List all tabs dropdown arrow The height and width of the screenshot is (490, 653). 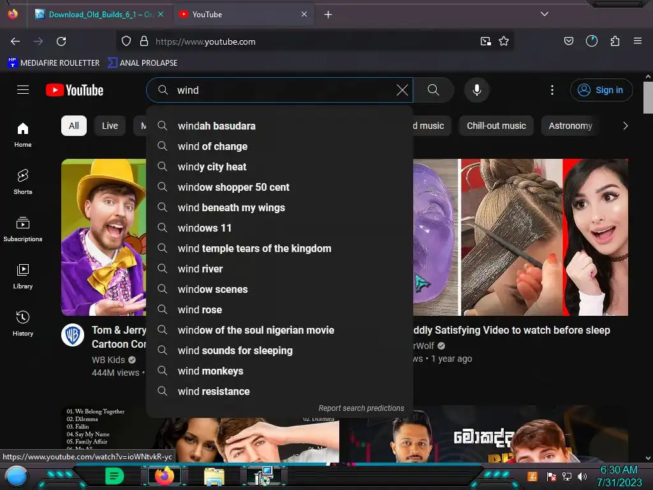545,14
